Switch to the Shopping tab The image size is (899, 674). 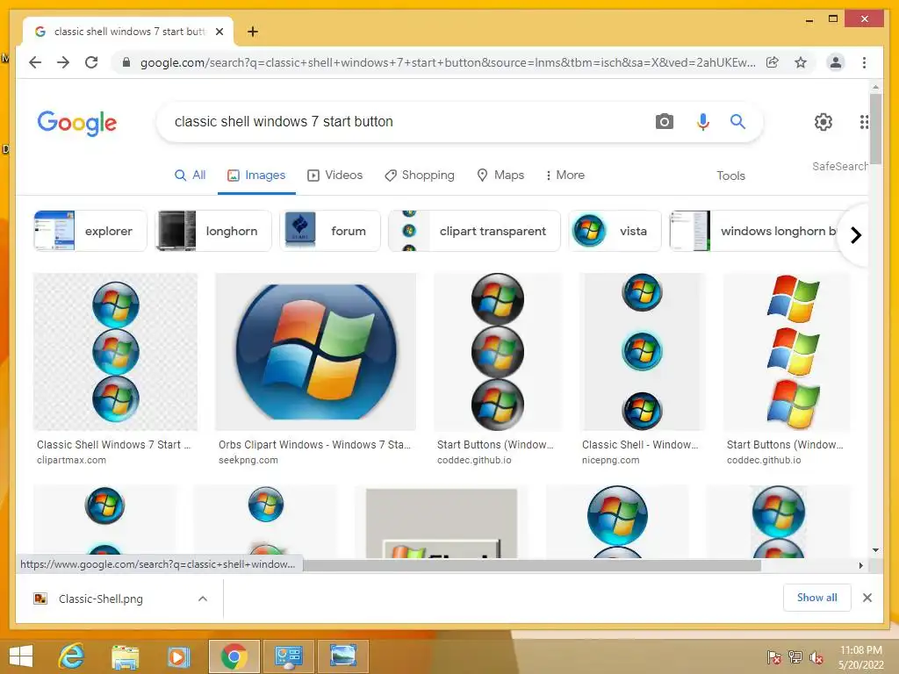(x=420, y=175)
